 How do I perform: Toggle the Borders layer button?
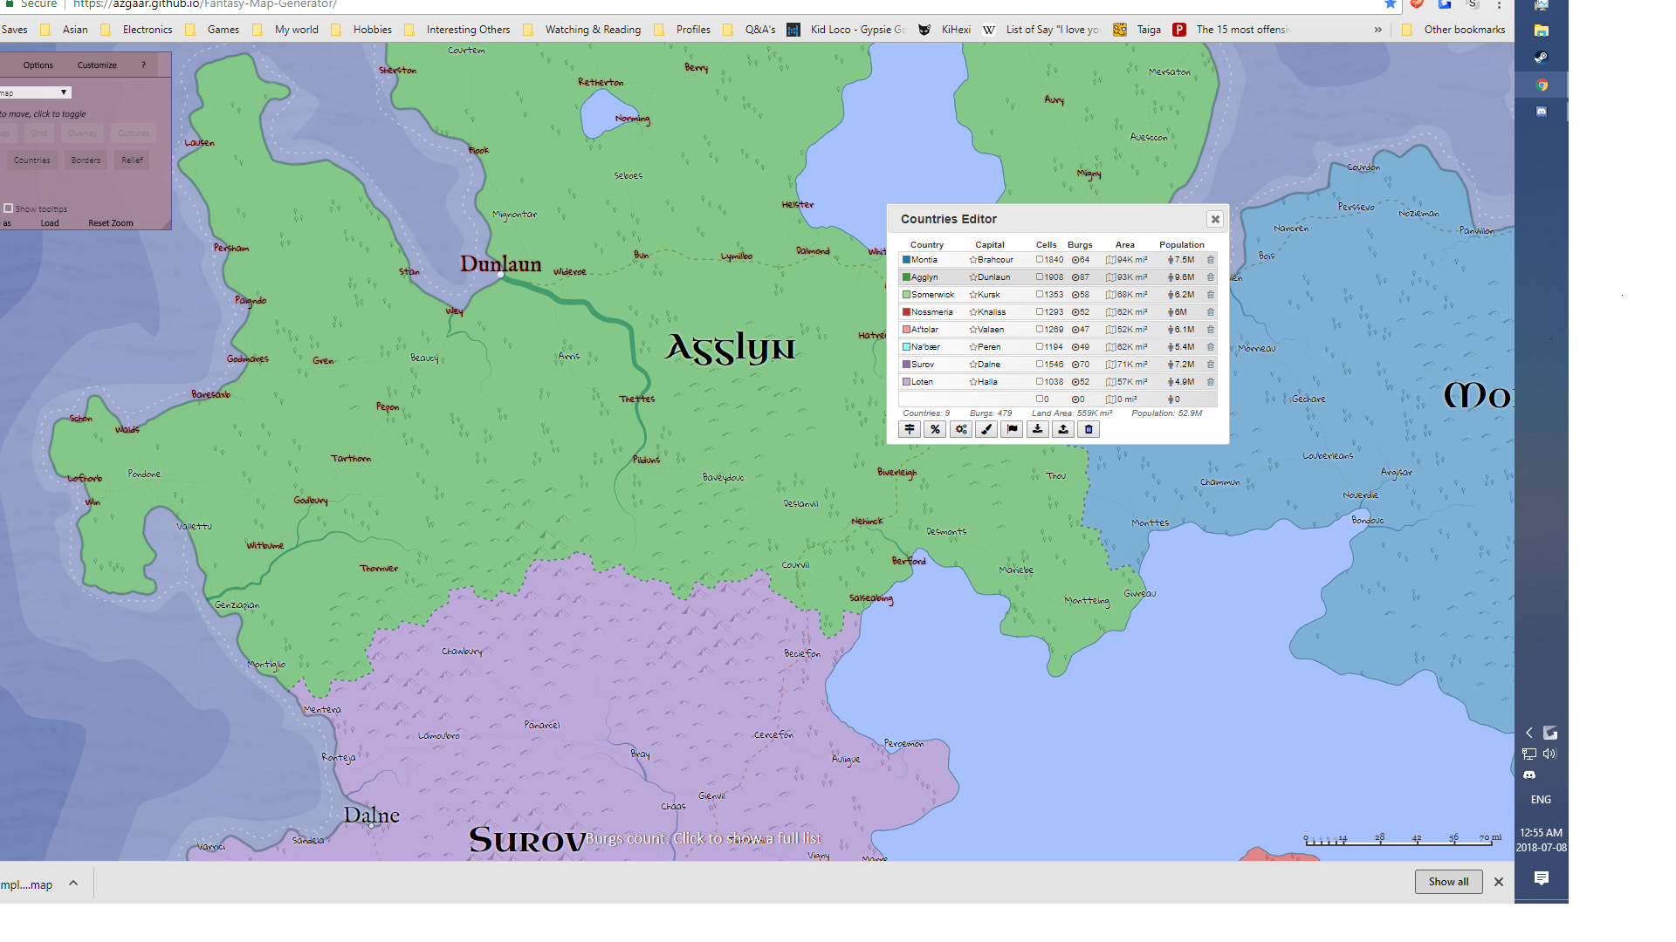tap(85, 160)
